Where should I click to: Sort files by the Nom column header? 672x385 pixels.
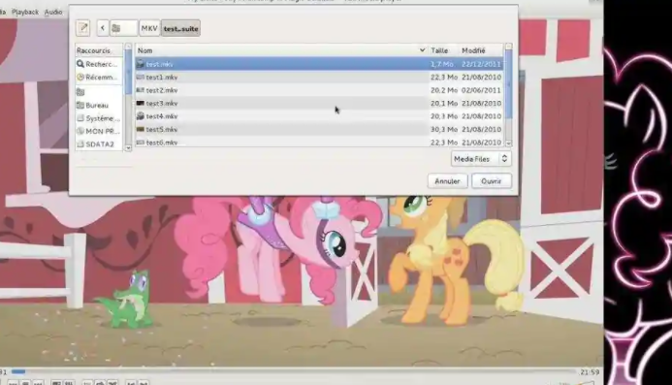click(x=281, y=50)
